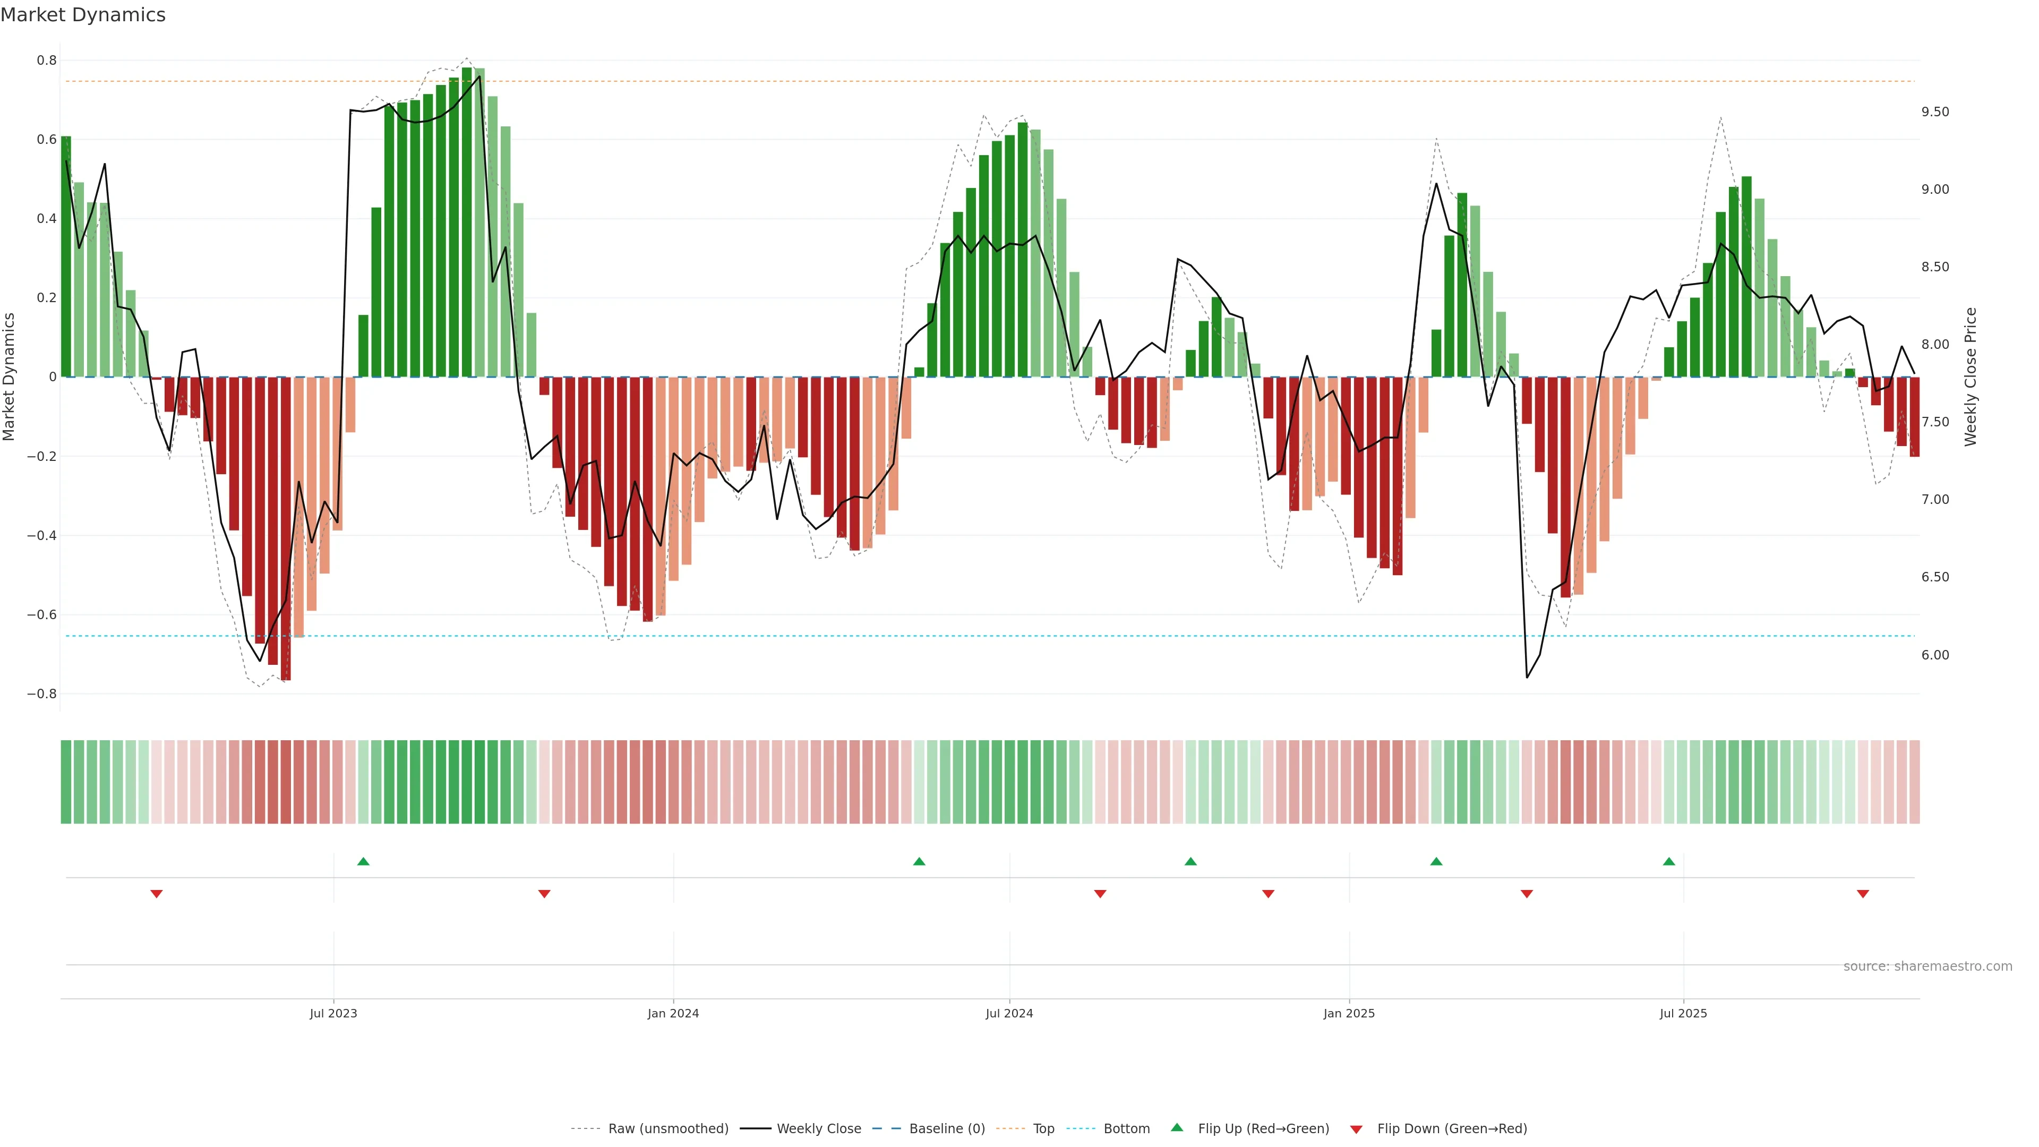Click the first green flip-up triangle marker
Screen dimensions: 2039x1147
[363, 861]
